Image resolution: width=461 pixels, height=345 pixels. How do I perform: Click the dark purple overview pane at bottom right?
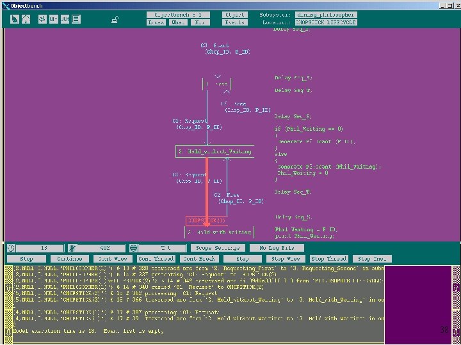pos(417,305)
